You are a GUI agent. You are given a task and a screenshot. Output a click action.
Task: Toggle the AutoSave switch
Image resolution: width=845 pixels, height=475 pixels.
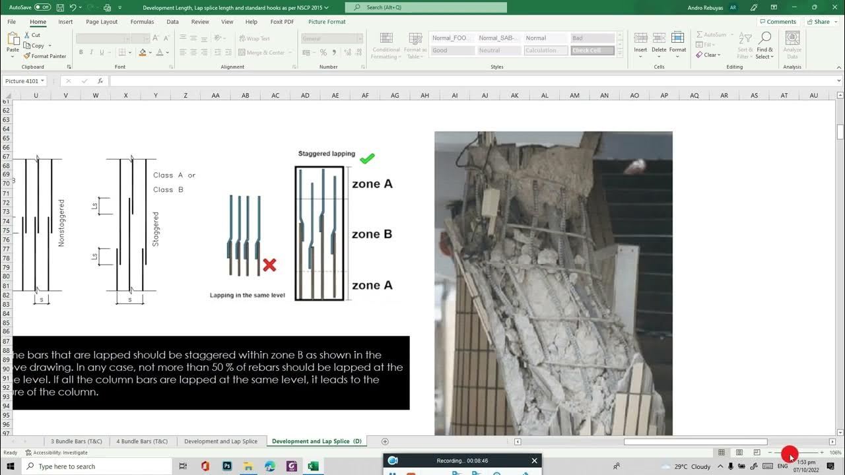[x=42, y=7]
